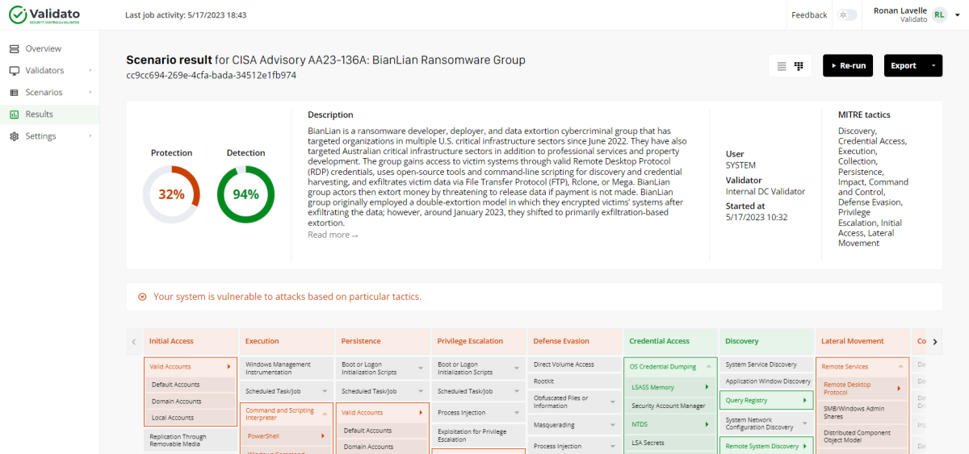Switch to MITRE matrix view icon
The height and width of the screenshot is (454, 969).
pos(799,66)
